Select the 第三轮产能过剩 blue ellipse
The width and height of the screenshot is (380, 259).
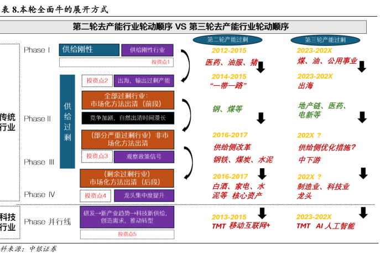[x=326, y=40]
